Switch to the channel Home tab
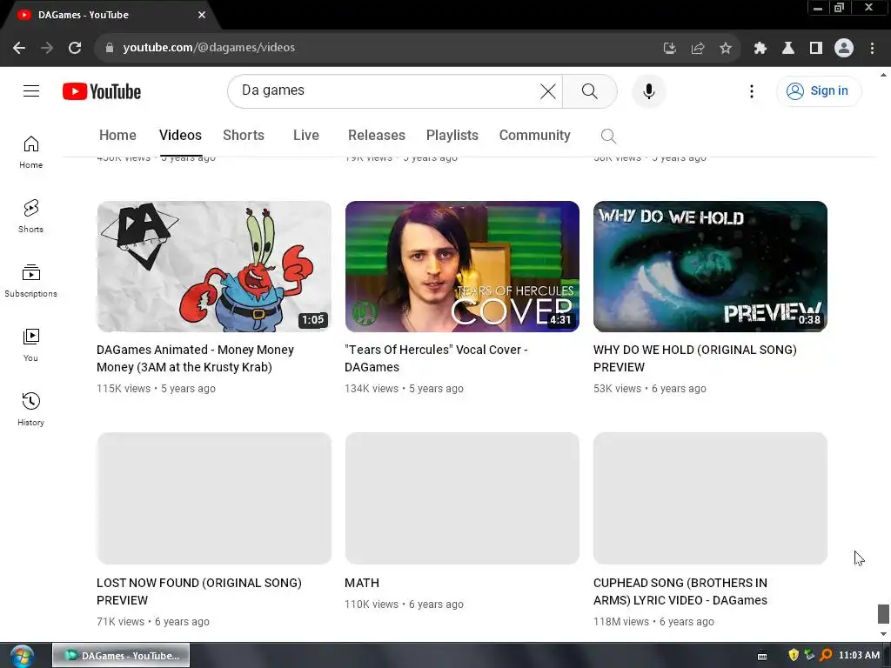Viewport: 891px width, 668px height. point(117,135)
